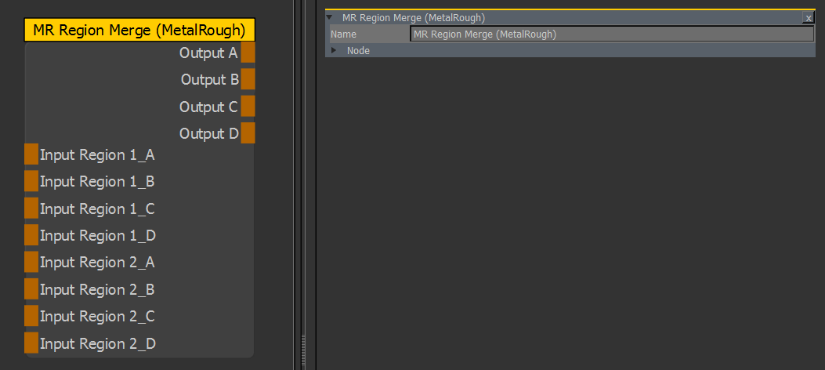Click the Output A label text
This screenshot has height=370, width=825.
208,53
